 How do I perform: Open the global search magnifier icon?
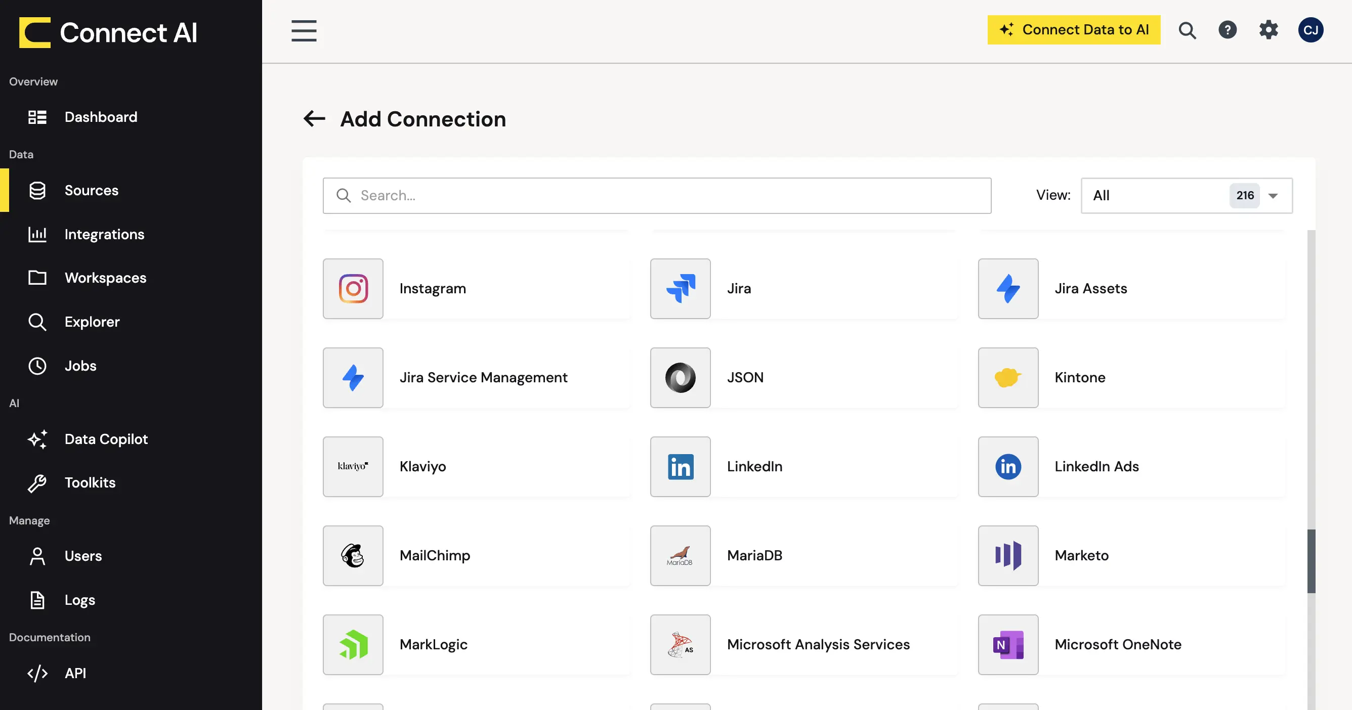click(x=1187, y=30)
